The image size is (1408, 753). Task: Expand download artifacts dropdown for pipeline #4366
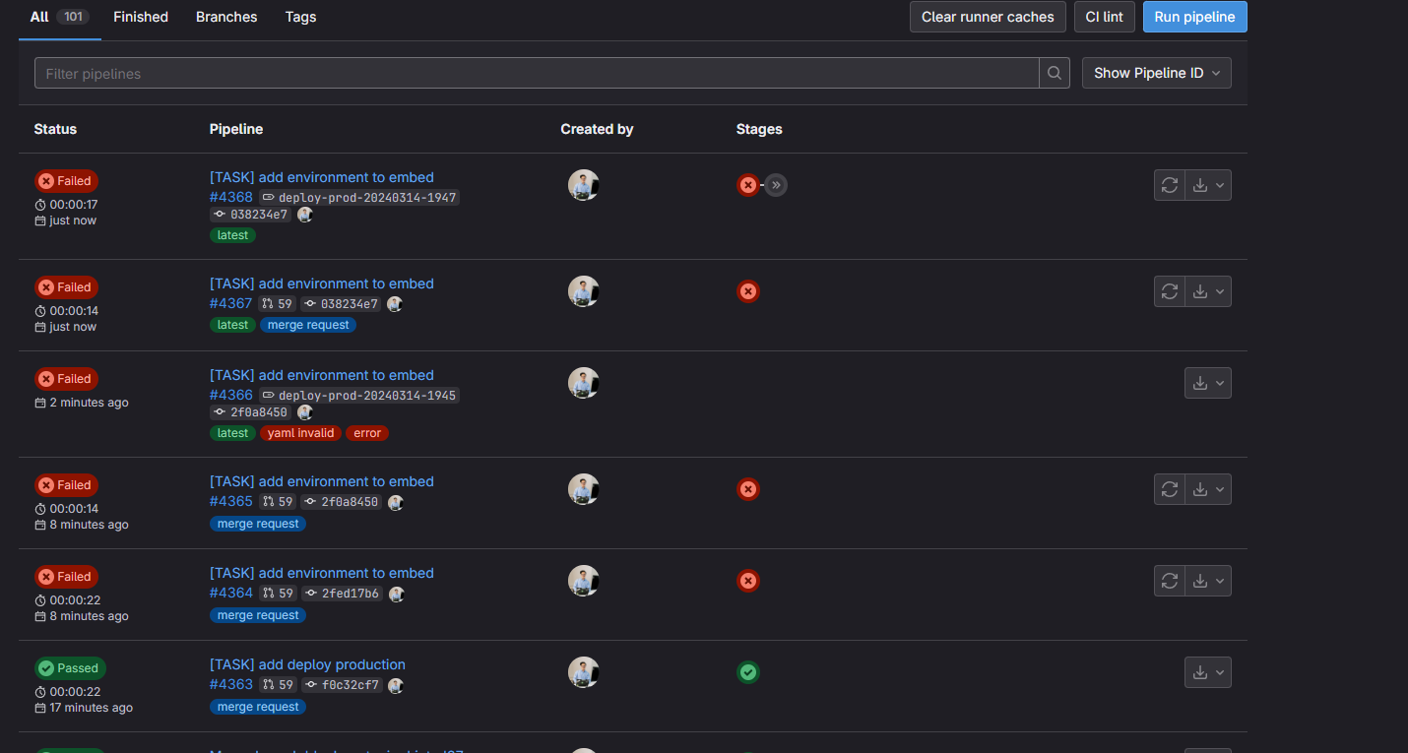pos(1208,383)
